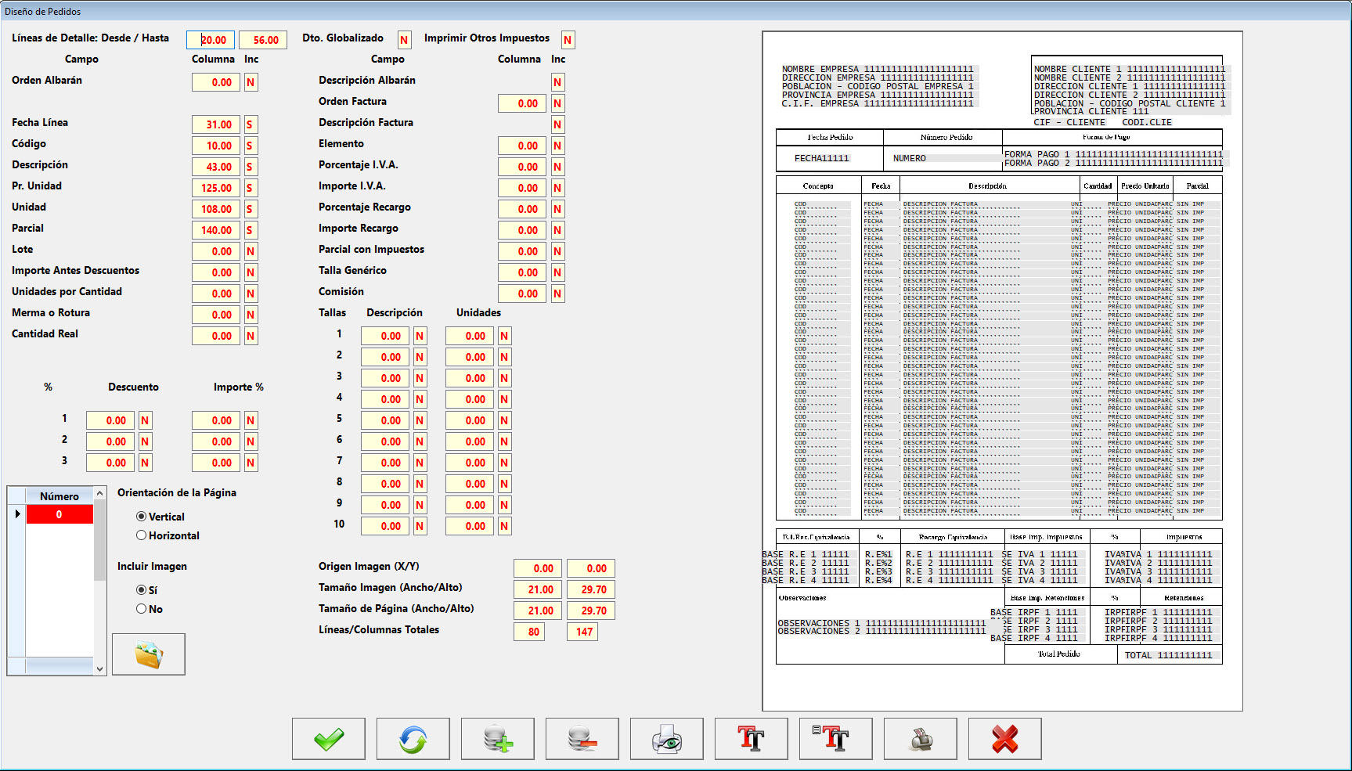This screenshot has height=771, width=1352.
Task: Click the printer icon button
Action: [921, 739]
